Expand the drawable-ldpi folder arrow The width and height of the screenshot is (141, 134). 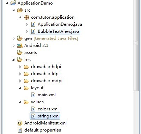[x=20, y=74]
